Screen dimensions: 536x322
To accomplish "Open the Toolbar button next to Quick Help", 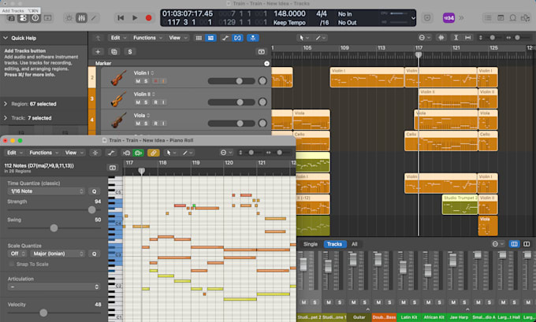I will 47,18.
